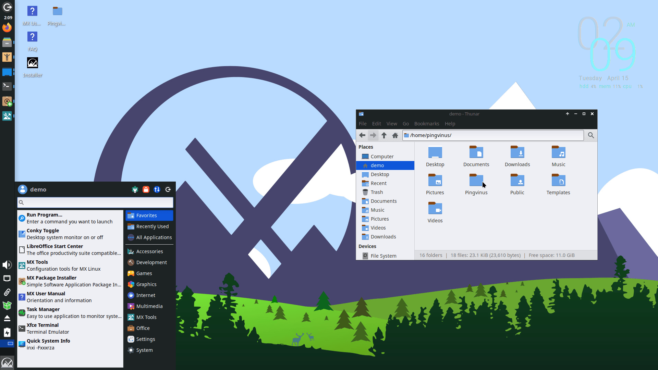Launch Conky Toggle from favorites
The height and width of the screenshot is (370, 658).
(x=70, y=234)
